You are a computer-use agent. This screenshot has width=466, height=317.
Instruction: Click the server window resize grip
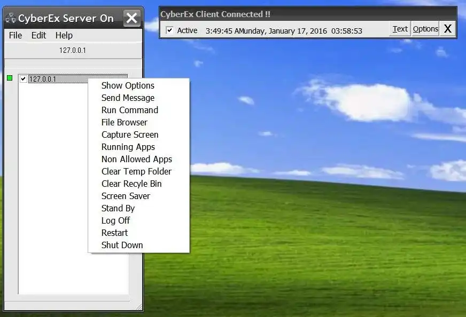tap(139, 307)
